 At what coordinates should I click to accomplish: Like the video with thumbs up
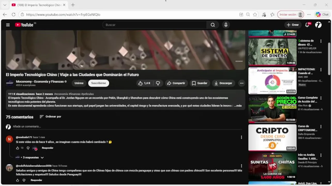click(x=144, y=83)
